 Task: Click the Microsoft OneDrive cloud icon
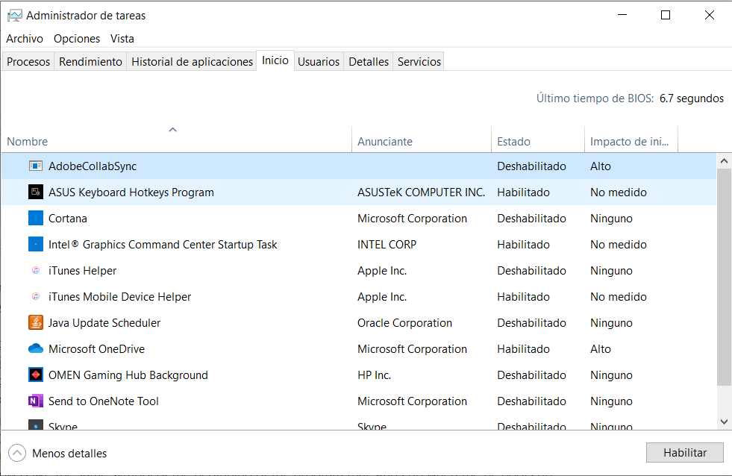coord(36,349)
